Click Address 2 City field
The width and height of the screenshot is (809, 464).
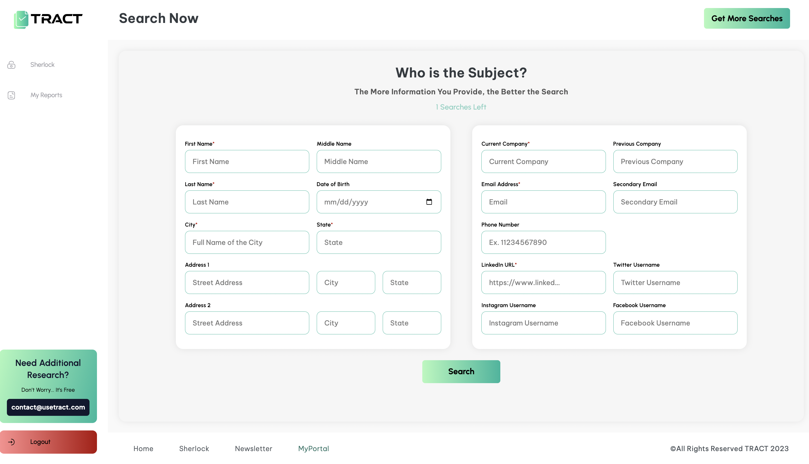(345, 323)
